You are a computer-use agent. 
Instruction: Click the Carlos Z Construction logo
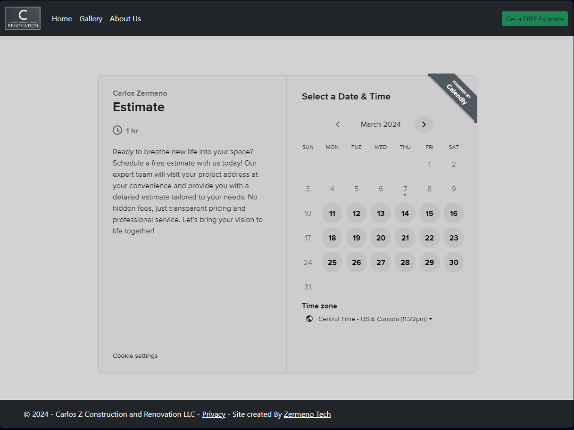pos(23,18)
